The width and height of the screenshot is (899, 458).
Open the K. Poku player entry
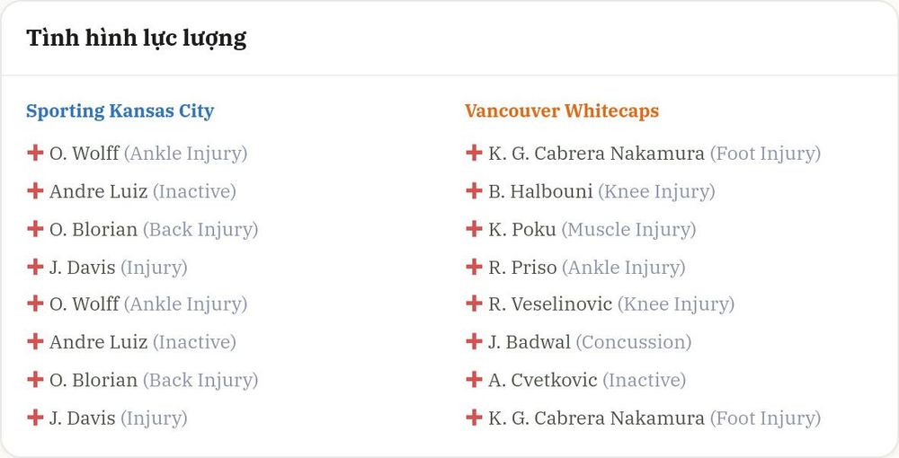point(521,229)
